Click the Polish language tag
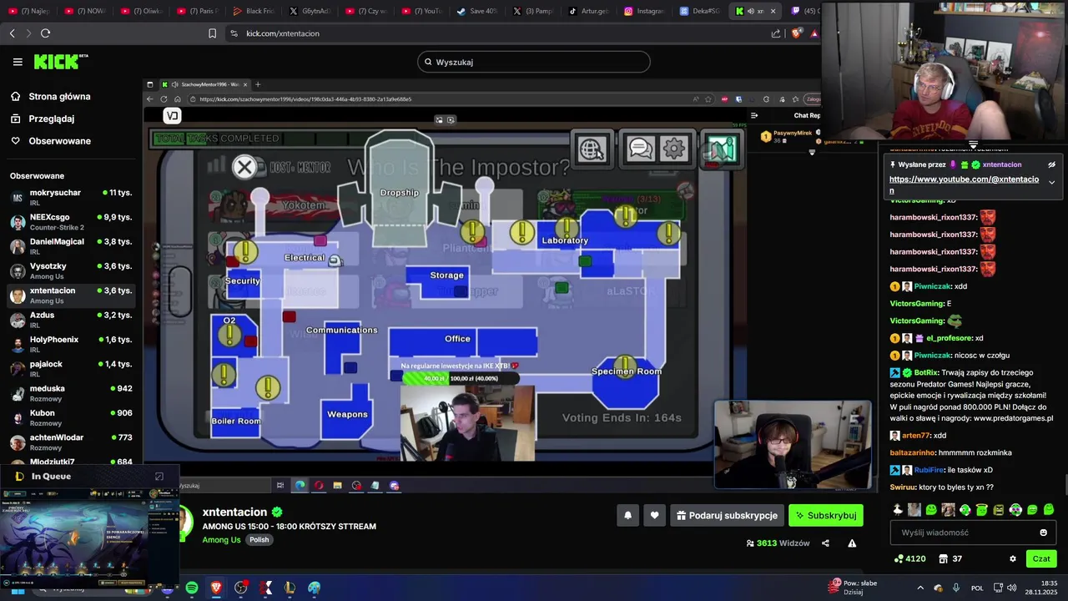Screen dimensions: 1068x601 click(x=259, y=540)
